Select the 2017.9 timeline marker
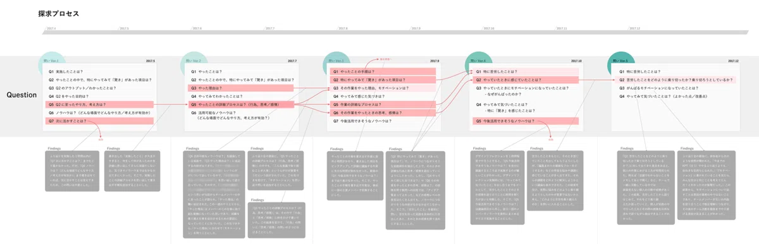759x244 pixels. tap(416, 28)
